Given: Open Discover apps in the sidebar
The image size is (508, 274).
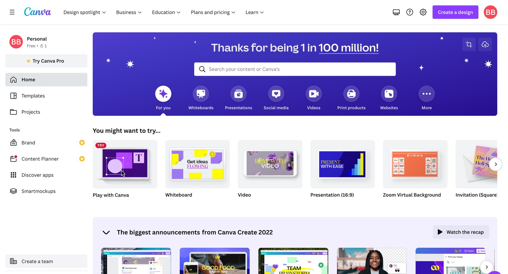Looking at the screenshot, I should coord(46,175).
